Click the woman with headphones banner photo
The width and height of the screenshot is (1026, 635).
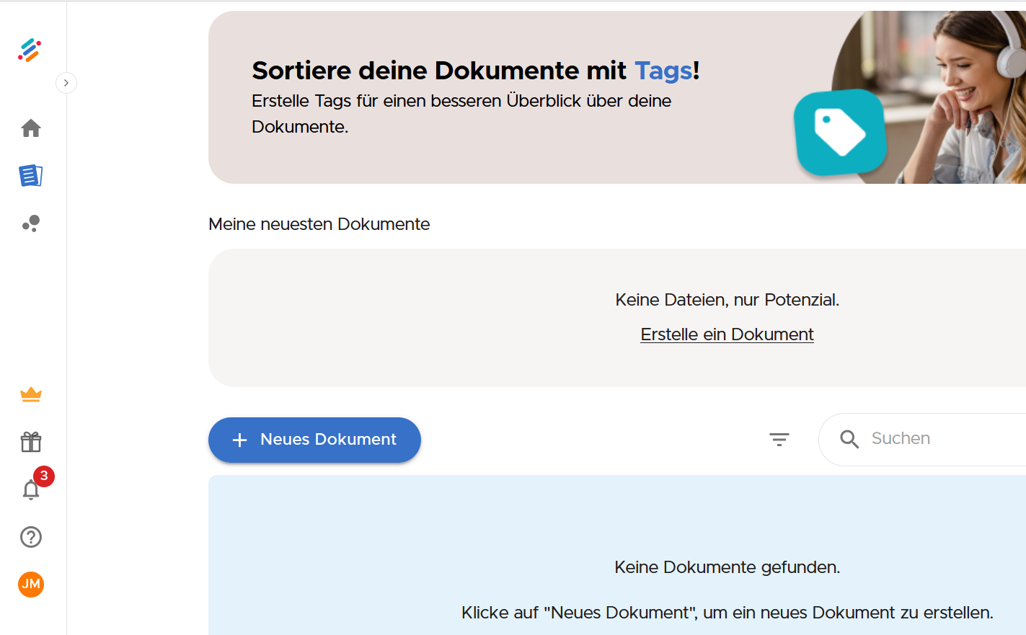[x=959, y=94]
